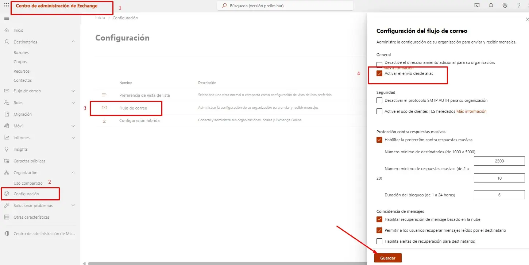Viewport: 529px width, 265px height.
Task: Click the Descripción column header
Action: pos(207,83)
